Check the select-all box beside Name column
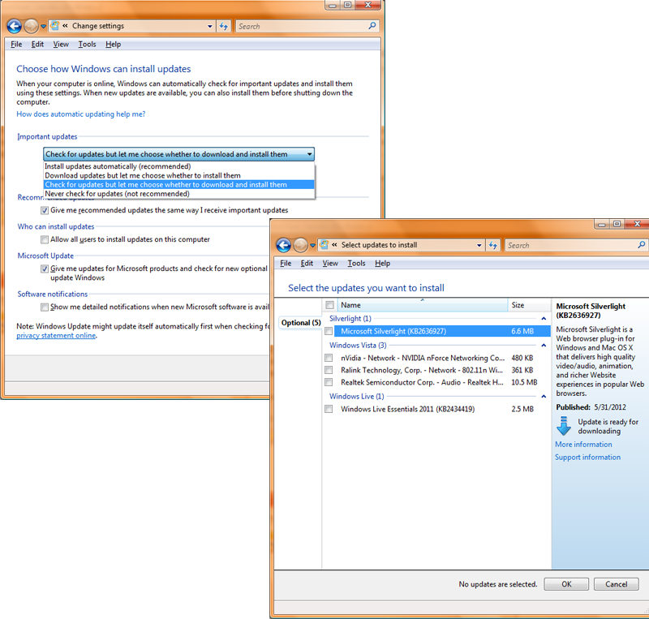This screenshot has width=649, height=619. coord(329,305)
